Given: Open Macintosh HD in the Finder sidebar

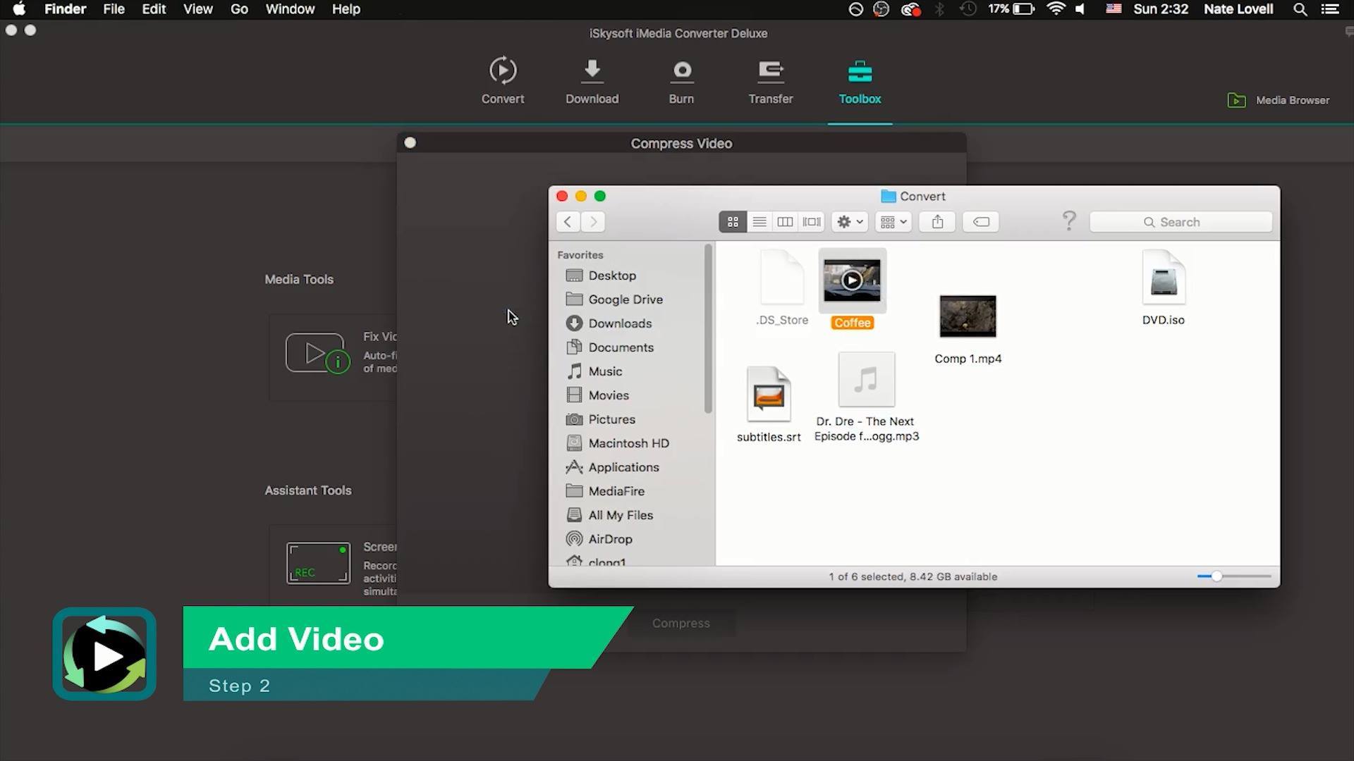Looking at the screenshot, I should (x=628, y=443).
